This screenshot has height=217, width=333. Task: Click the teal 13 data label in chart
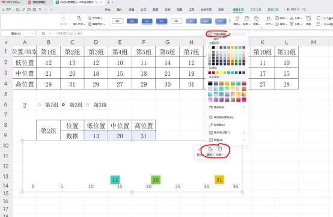point(115,180)
